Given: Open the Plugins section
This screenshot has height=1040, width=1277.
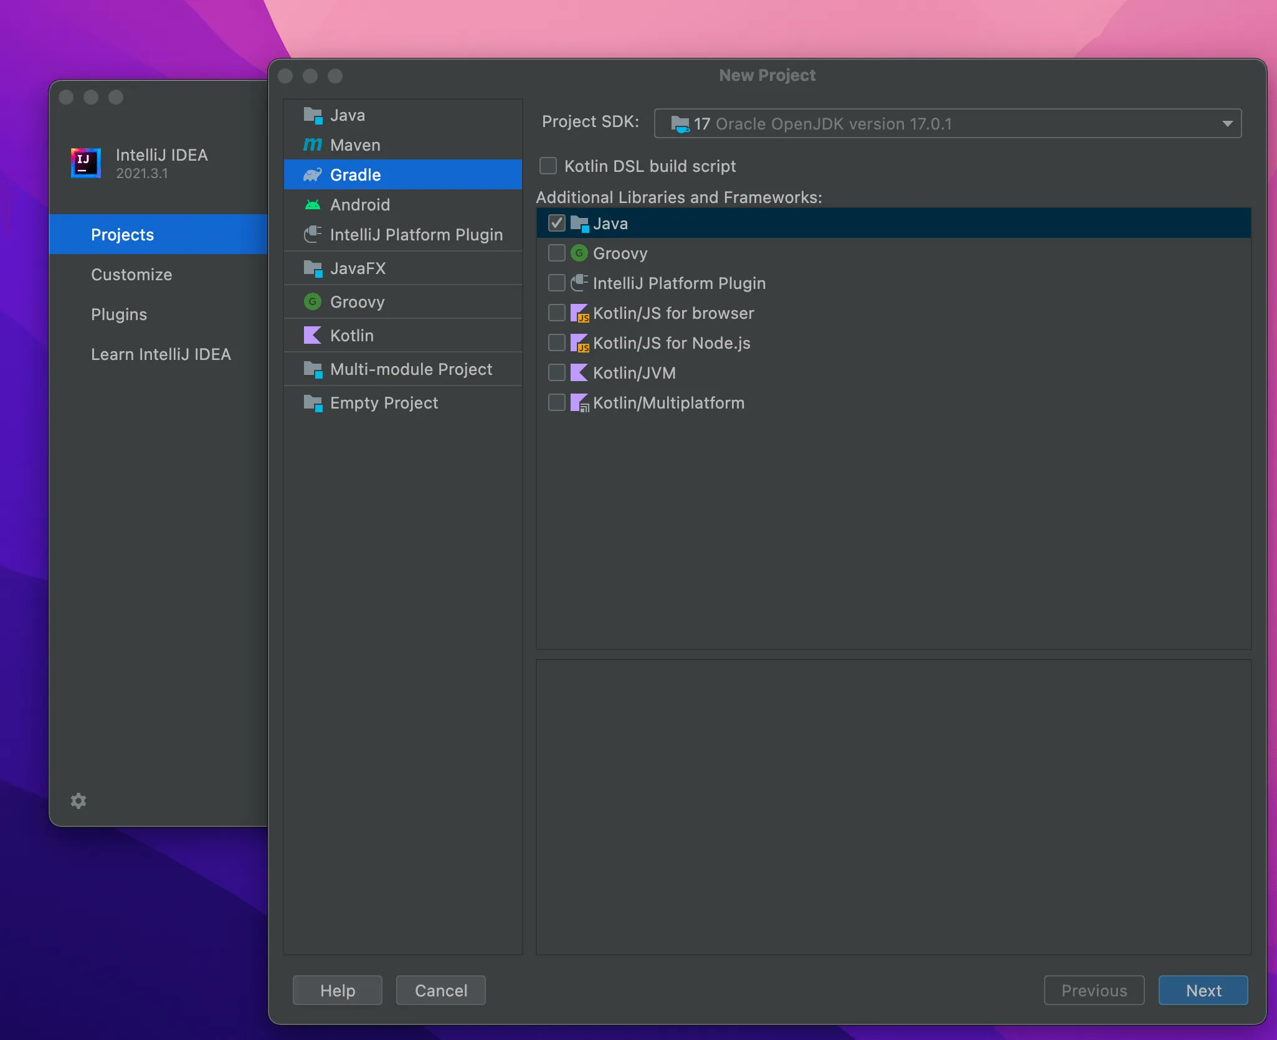Looking at the screenshot, I should [x=118, y=314].
